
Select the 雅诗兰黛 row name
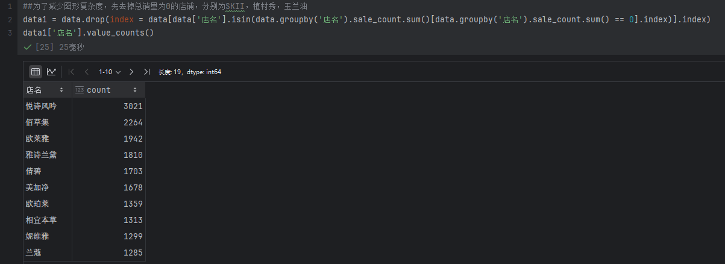tap(41, 155)
